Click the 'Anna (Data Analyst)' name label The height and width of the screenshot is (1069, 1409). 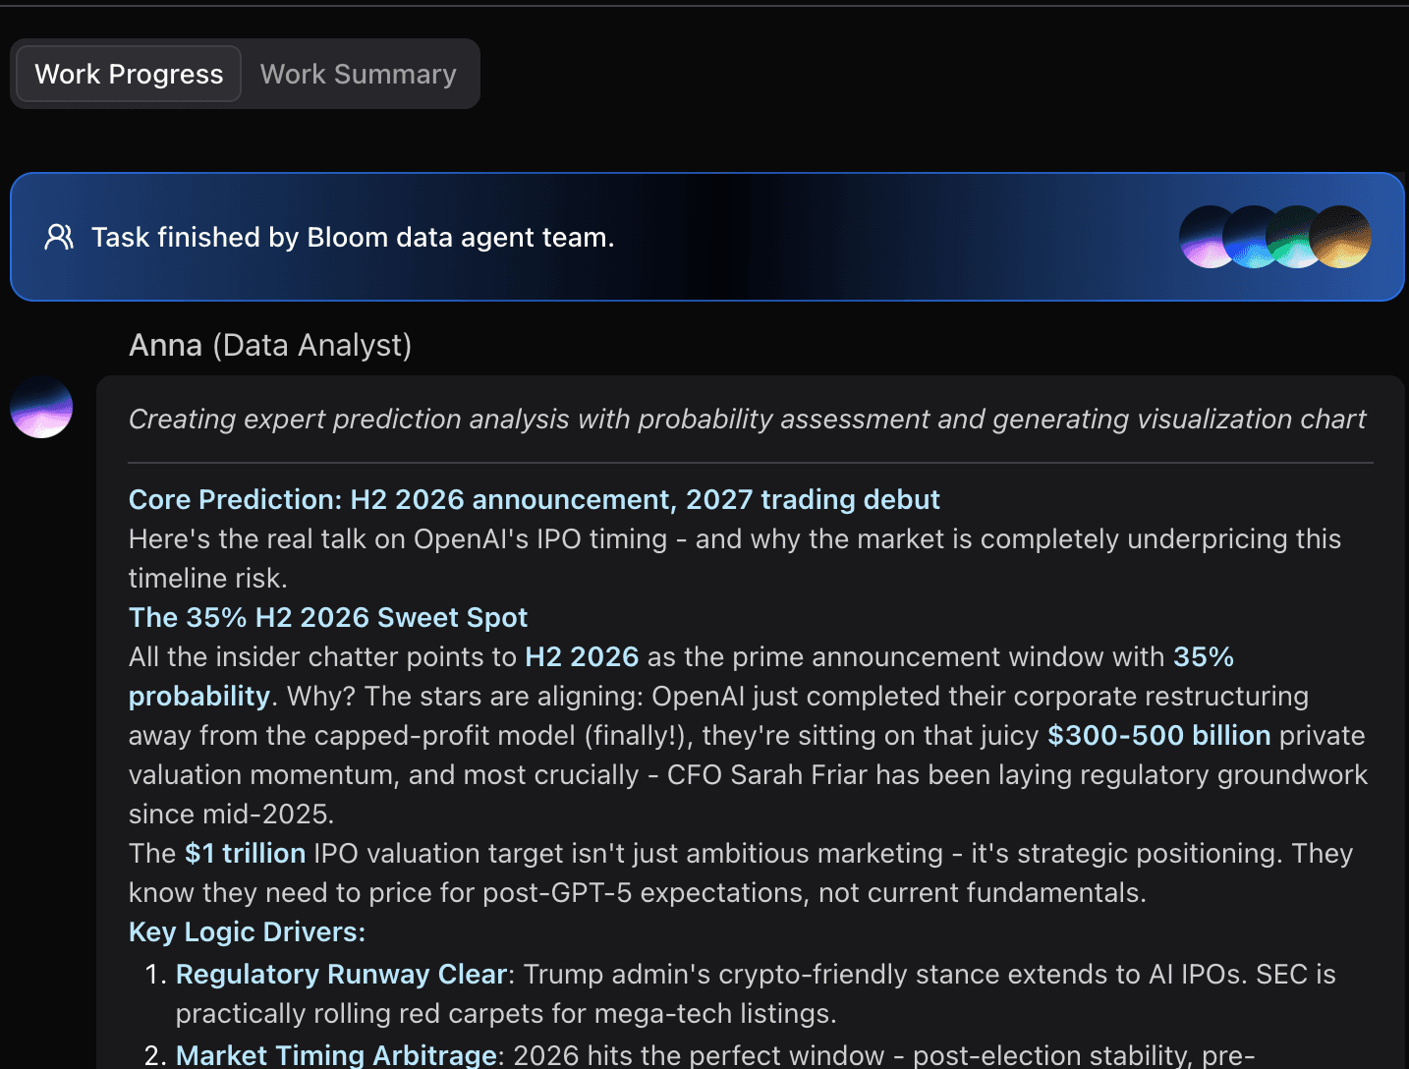point(270,345)
